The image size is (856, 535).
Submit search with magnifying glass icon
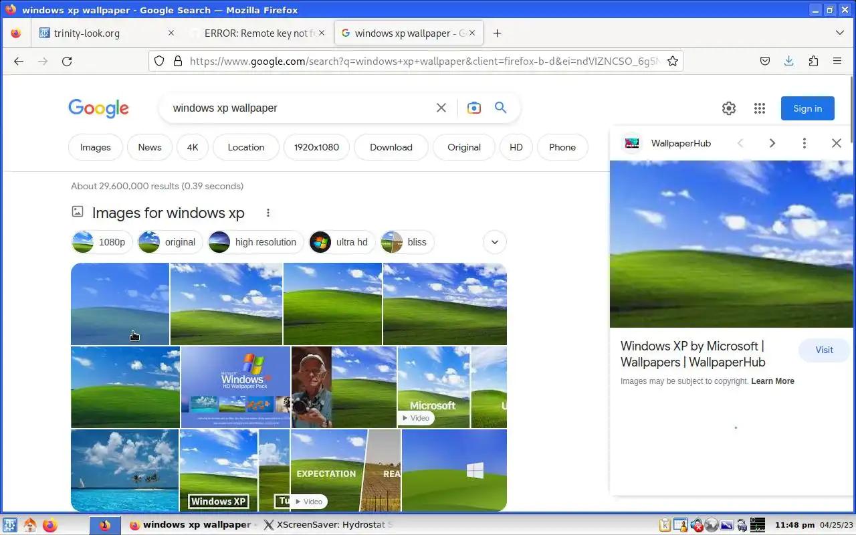click(x=500, y=108)
